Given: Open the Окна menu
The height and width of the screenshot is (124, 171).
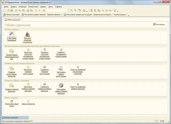Looking at the screenshot, I should coord(50,7).
